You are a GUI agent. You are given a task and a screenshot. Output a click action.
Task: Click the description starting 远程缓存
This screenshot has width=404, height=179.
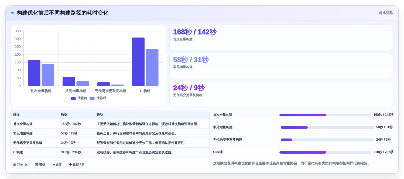click(x=136, y=153)
